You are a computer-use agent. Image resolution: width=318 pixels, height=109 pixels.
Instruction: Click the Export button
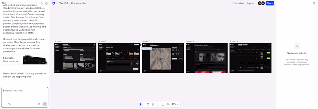point(250,3)
